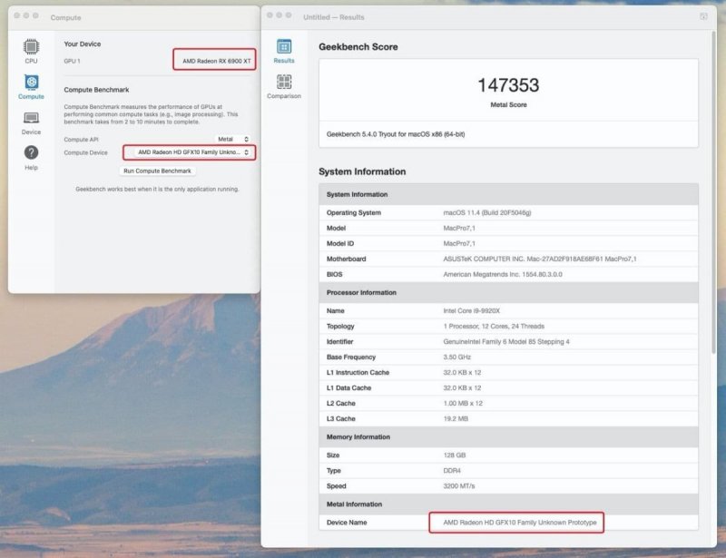Image resolution: width=726 pixels, height=558 pixels.
Task: Click the 128 GB memory size
Action: pyautogui.click(x=455, y=455)
